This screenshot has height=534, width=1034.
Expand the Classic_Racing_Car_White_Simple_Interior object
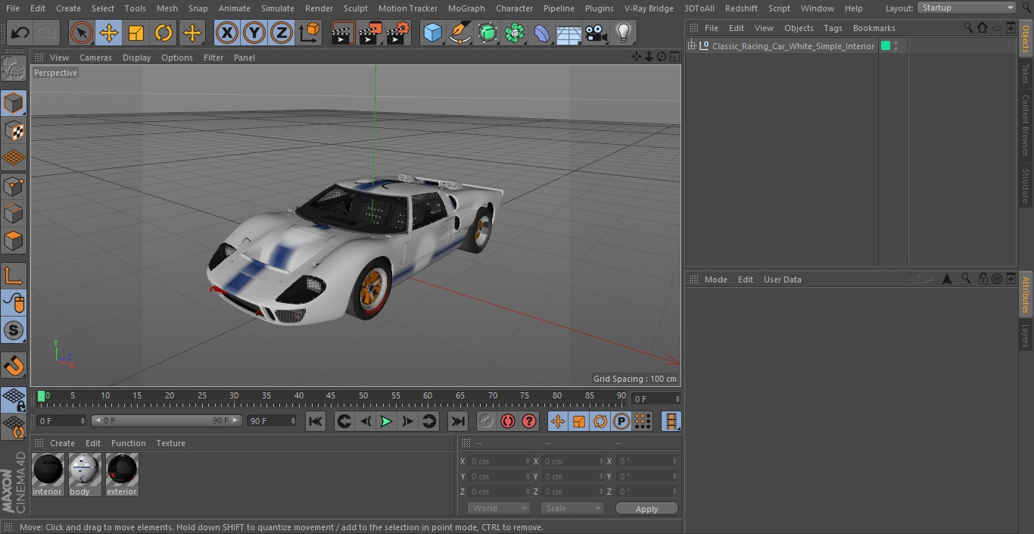coord(691,46)
